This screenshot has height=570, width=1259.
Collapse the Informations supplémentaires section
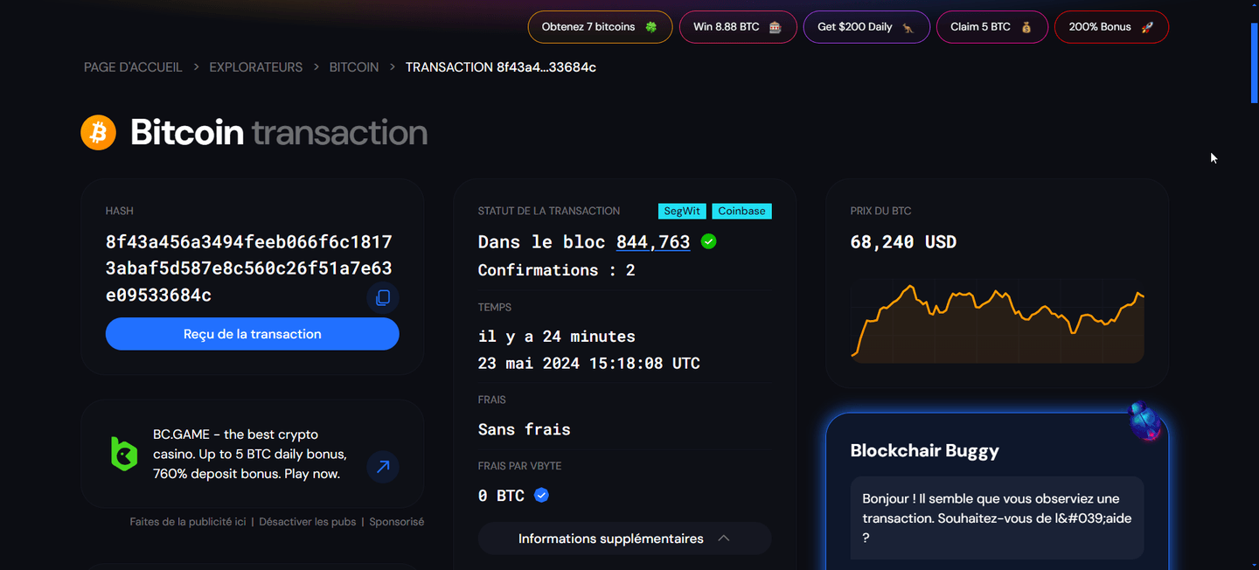pos(723,539)
